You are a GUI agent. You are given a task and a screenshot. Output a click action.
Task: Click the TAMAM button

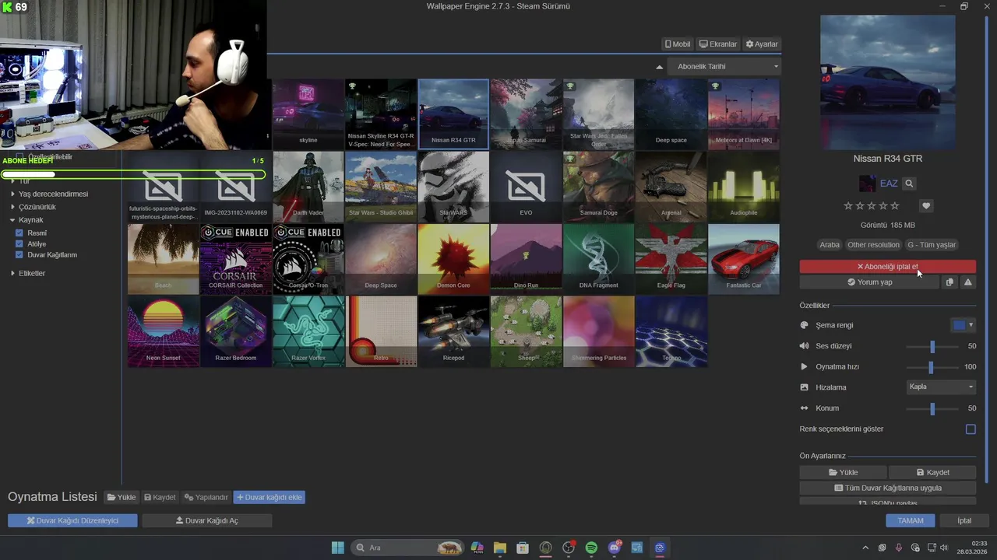[910, 520]
